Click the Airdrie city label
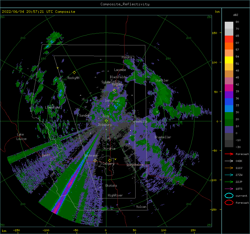 pyautogui.click(x=109, y=149)
